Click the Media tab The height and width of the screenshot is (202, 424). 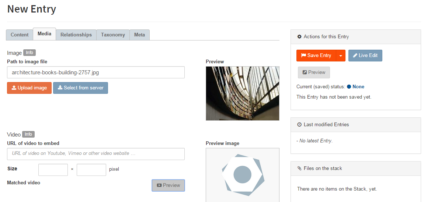[44, 34]
